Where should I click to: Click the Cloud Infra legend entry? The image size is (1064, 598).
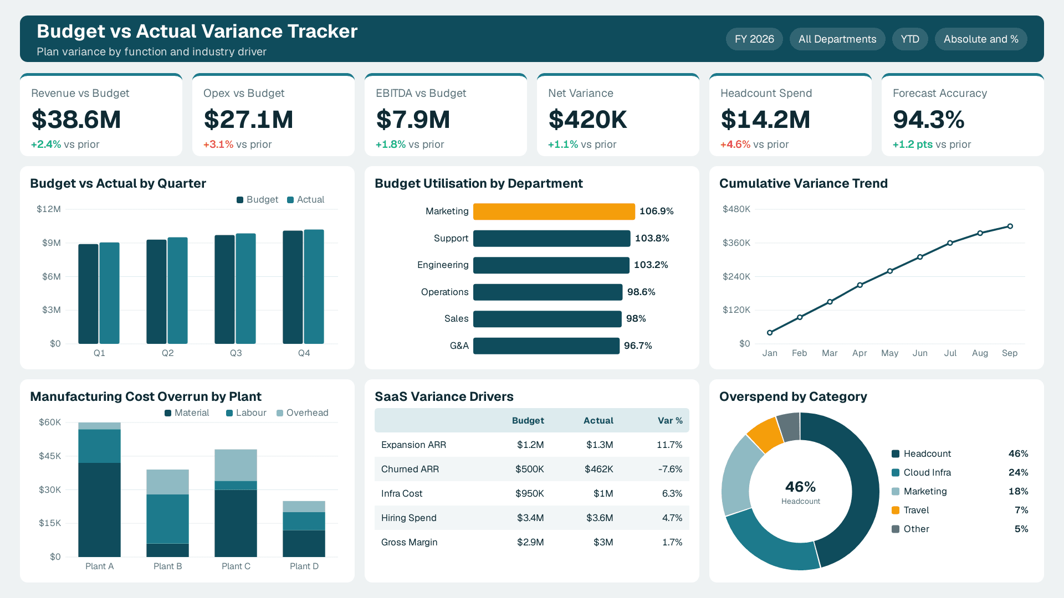pyautogui.click(x=960, y=473)
